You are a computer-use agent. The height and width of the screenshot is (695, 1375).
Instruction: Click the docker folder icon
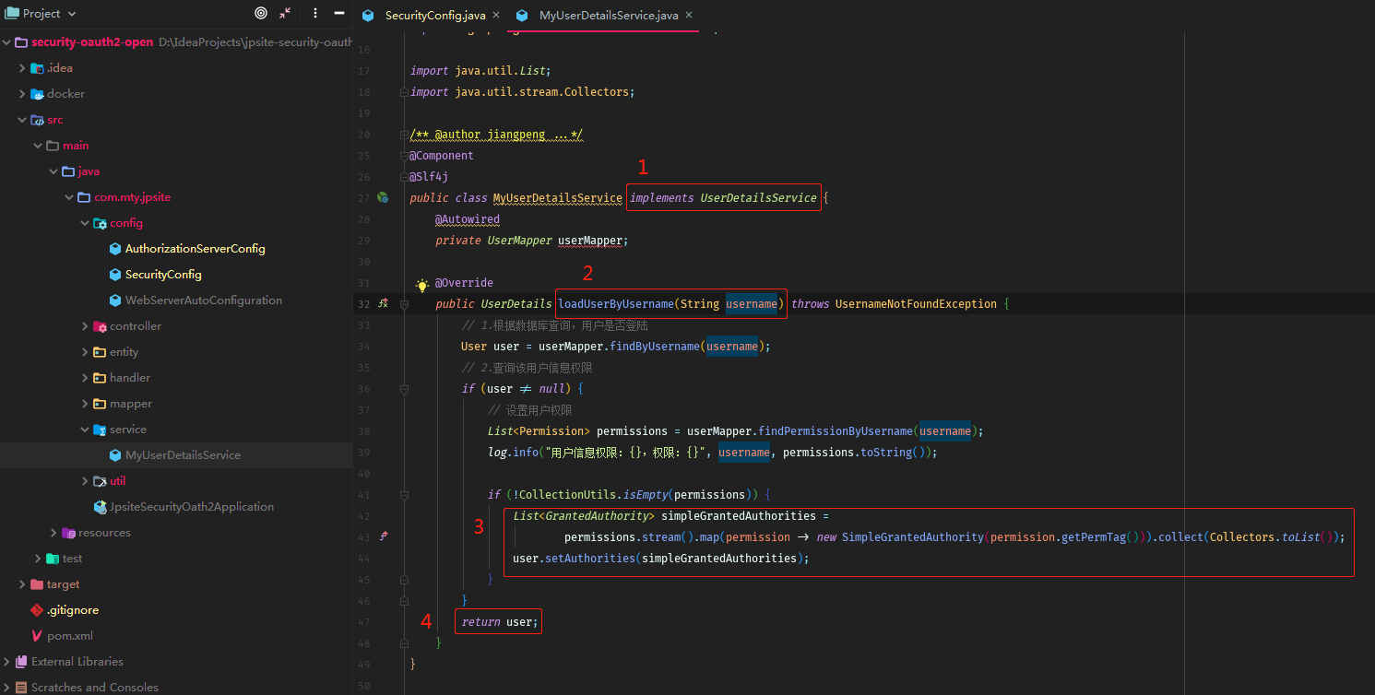tap(38, 94)
